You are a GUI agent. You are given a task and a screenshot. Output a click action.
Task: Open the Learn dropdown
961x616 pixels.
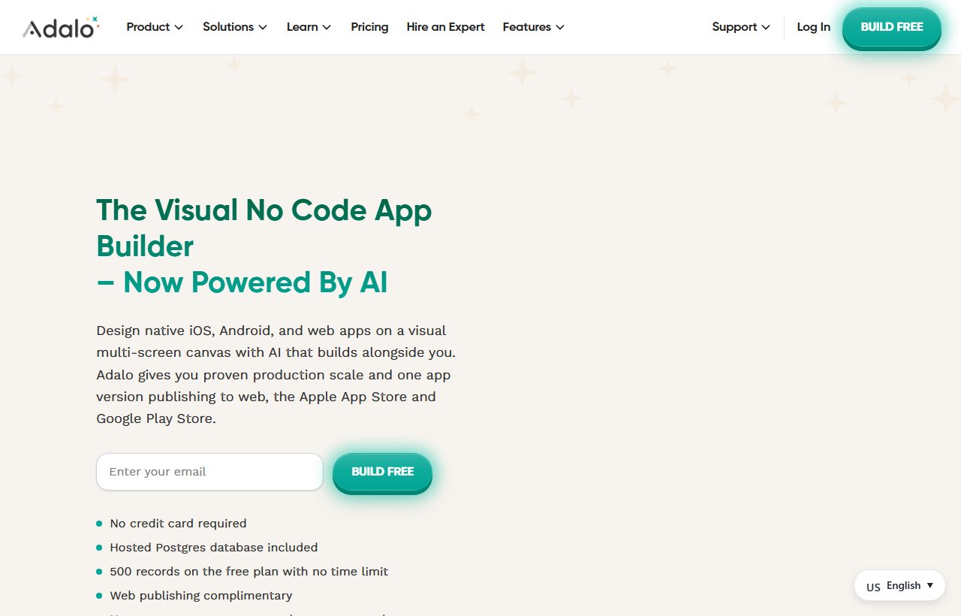309,27
